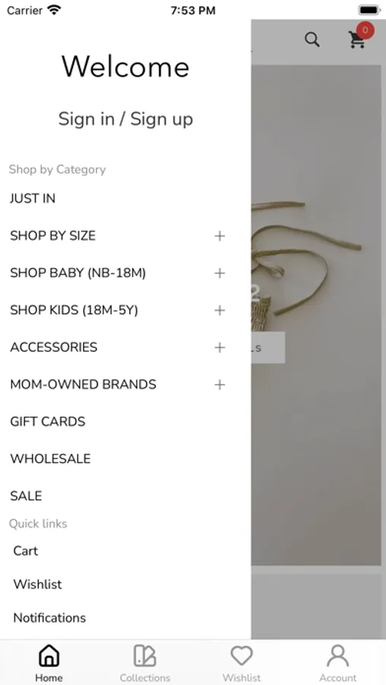Tap the Wishlist heart icon
The width and height of the screenshot is (386, 685).
[x=242, y=656]
